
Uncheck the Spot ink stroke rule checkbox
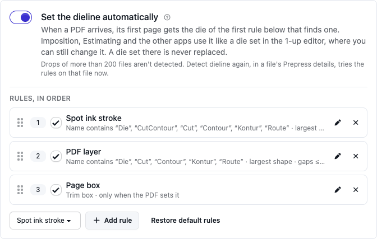click(x=56, y=123)
